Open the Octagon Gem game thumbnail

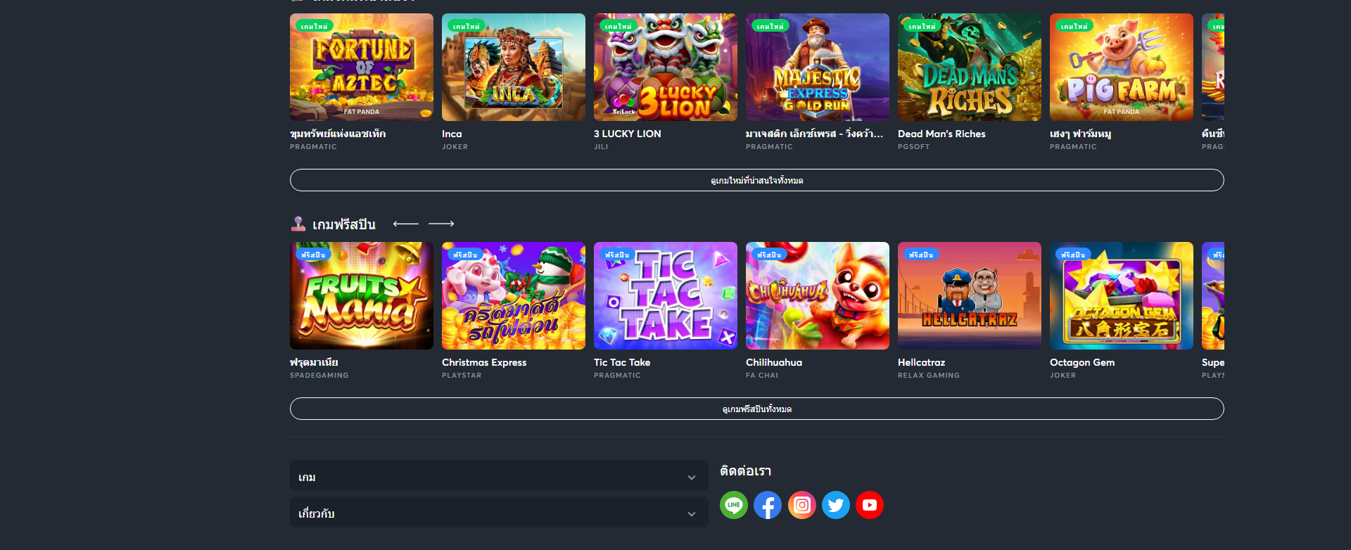coord(1122,295)
